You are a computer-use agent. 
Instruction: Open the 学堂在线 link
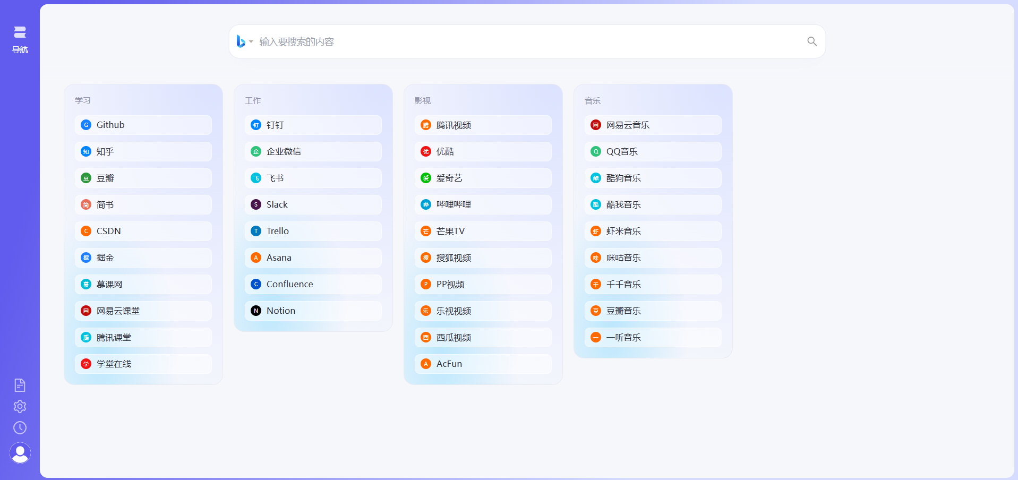click(143, 364)
